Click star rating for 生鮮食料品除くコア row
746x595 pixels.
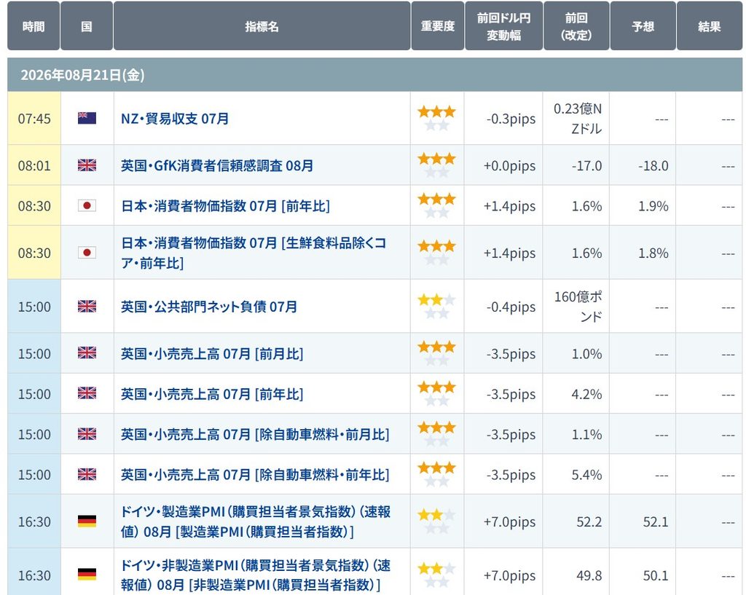(437, 253)
